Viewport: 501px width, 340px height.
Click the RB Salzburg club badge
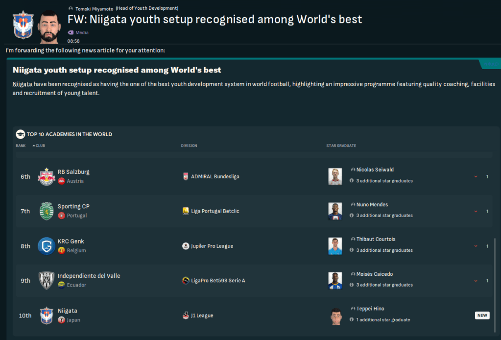click(47, 176)
